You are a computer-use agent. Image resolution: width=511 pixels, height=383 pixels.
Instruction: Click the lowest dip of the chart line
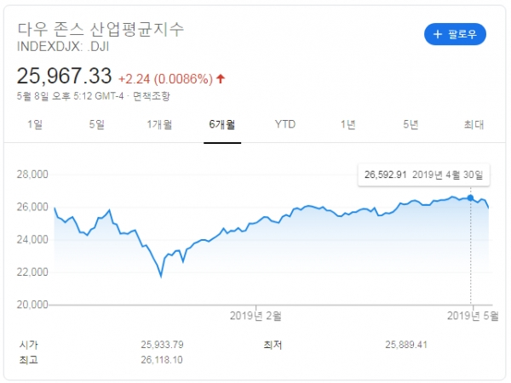pyautogui.click(x=161, y=277)
